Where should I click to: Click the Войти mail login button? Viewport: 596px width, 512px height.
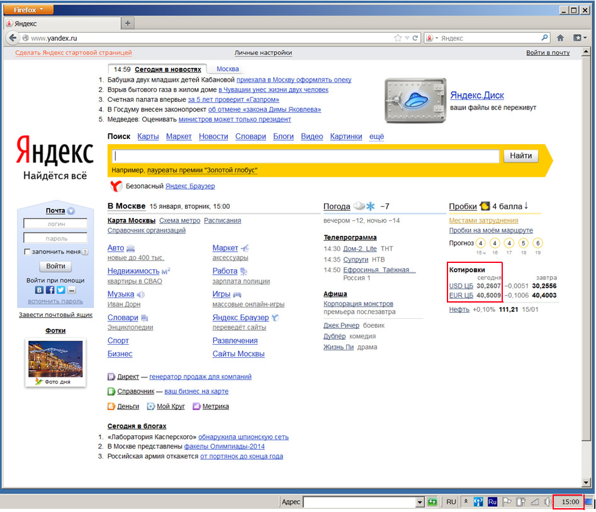click(55, 266)
